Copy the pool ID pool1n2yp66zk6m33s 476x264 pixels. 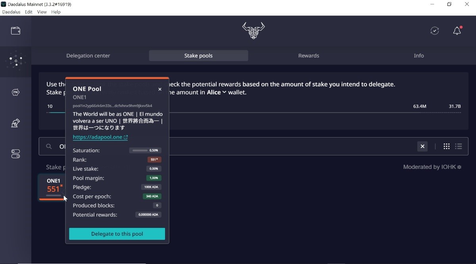[113, 106]
